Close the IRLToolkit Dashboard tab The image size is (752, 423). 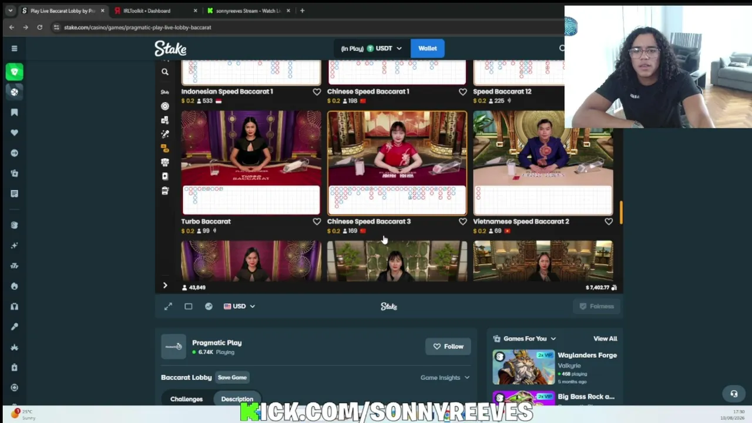(x=195, y=11)
